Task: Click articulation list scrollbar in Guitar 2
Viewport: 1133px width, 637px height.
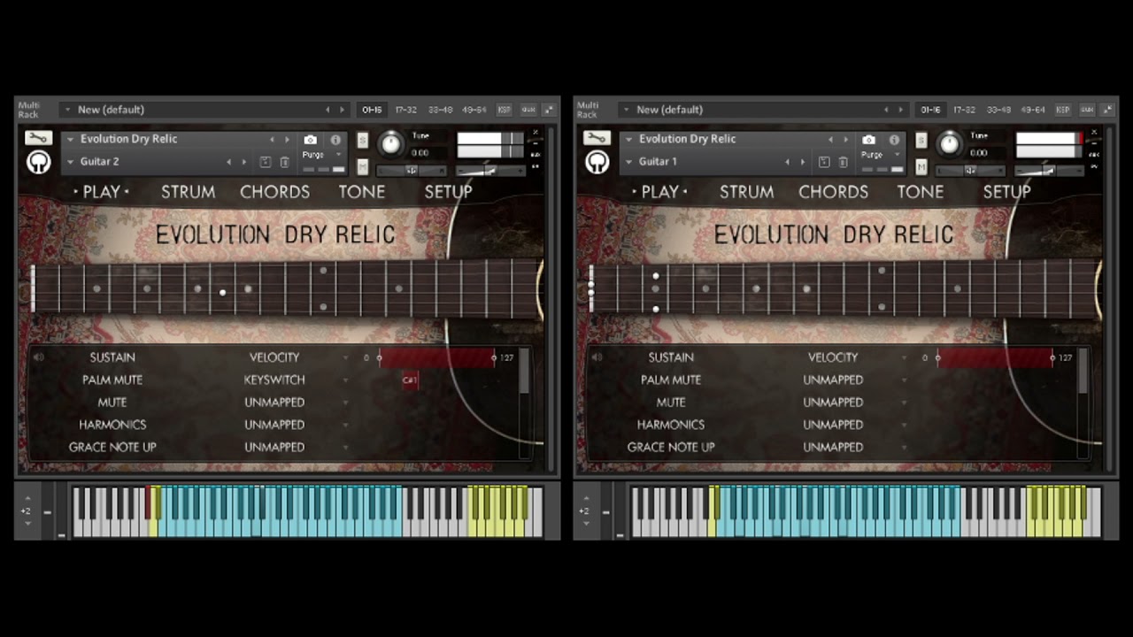Action: coord(525,372)
